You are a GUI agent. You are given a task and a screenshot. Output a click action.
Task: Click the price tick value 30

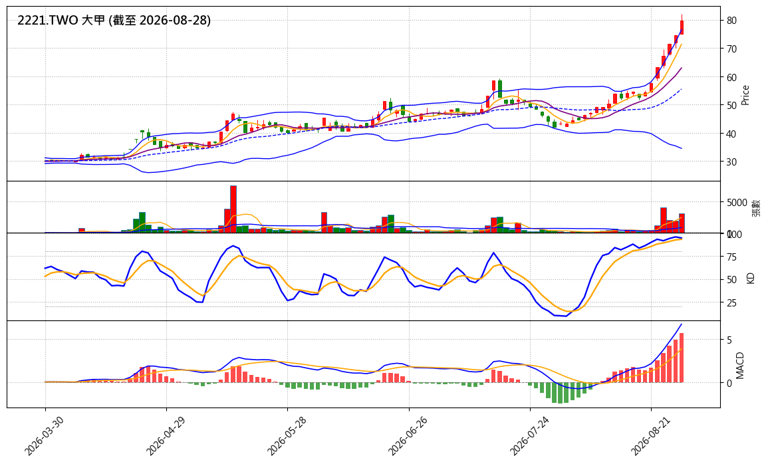732,162
